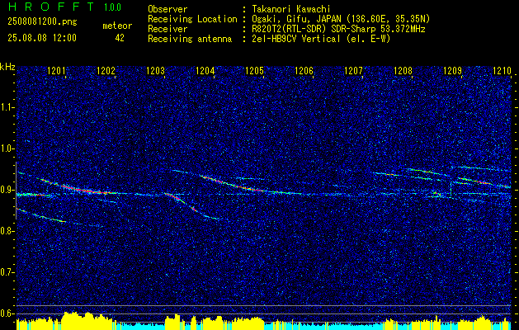Click the timestamp 25.08.08 12:00
Image resolution: width=519 pixels, height=330 pixels.
(x=42, y=38)
